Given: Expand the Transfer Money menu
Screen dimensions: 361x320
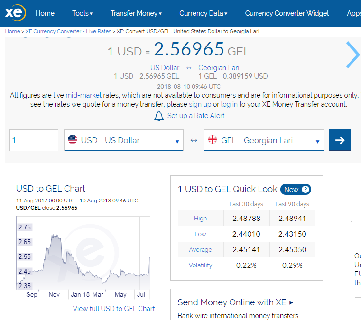Looking at the screenshot, I should tap(136, 13).
